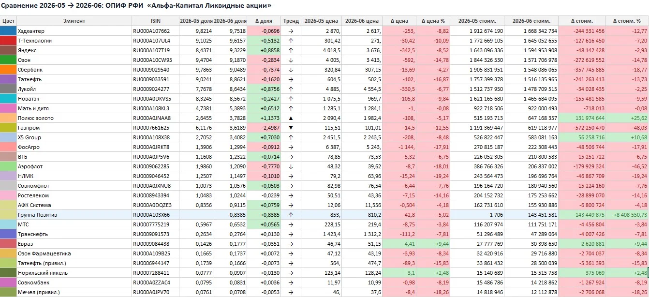
Task: Click the up-arrow trend icon for Мать и дитя
Action: (x=291, y=108)
